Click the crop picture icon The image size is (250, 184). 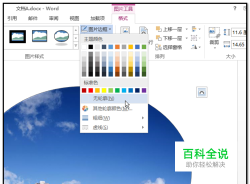[x=214, y=32]
